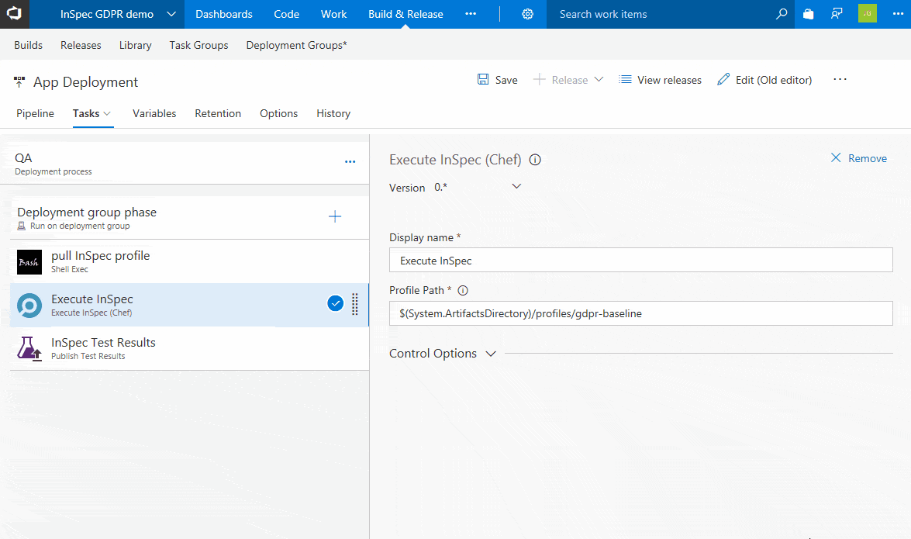Viewport: 911px width, 539px height.
Task: Toggle the Execute InSpec task checkmark
Action: coord(336,304)
